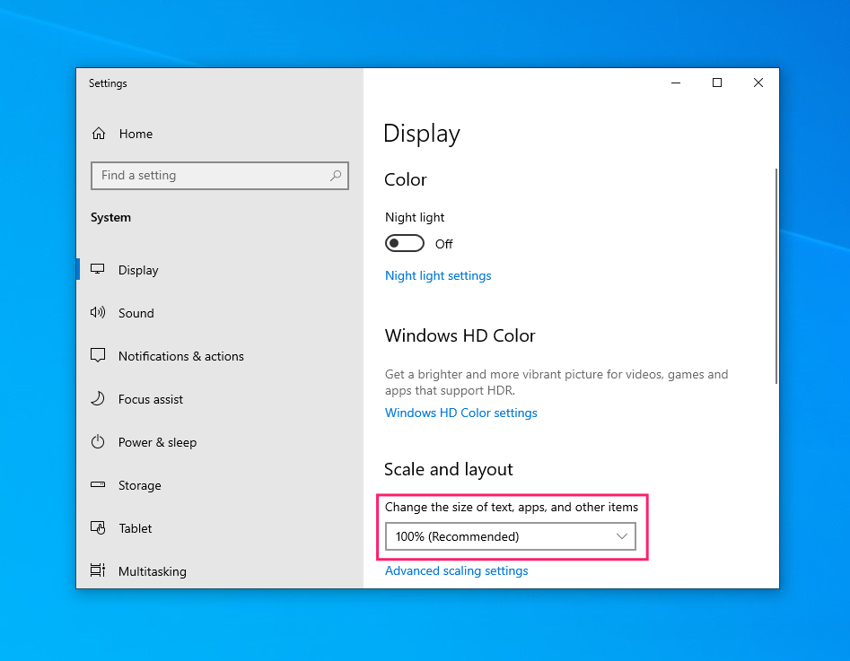Minimize the Settings window
This screenshot has height=661, width=850.
tap(676, 83)
